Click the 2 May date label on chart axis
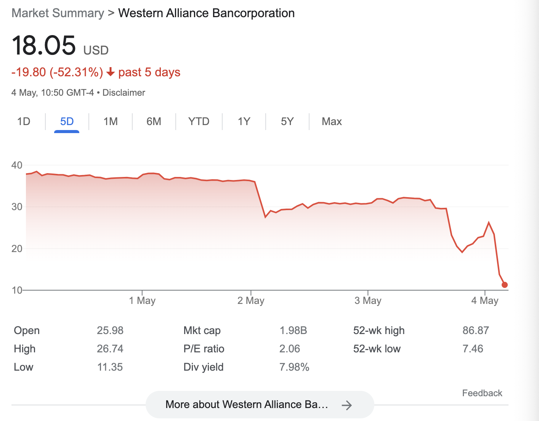This screenshot has width=539, height=421. pos(251,300)
